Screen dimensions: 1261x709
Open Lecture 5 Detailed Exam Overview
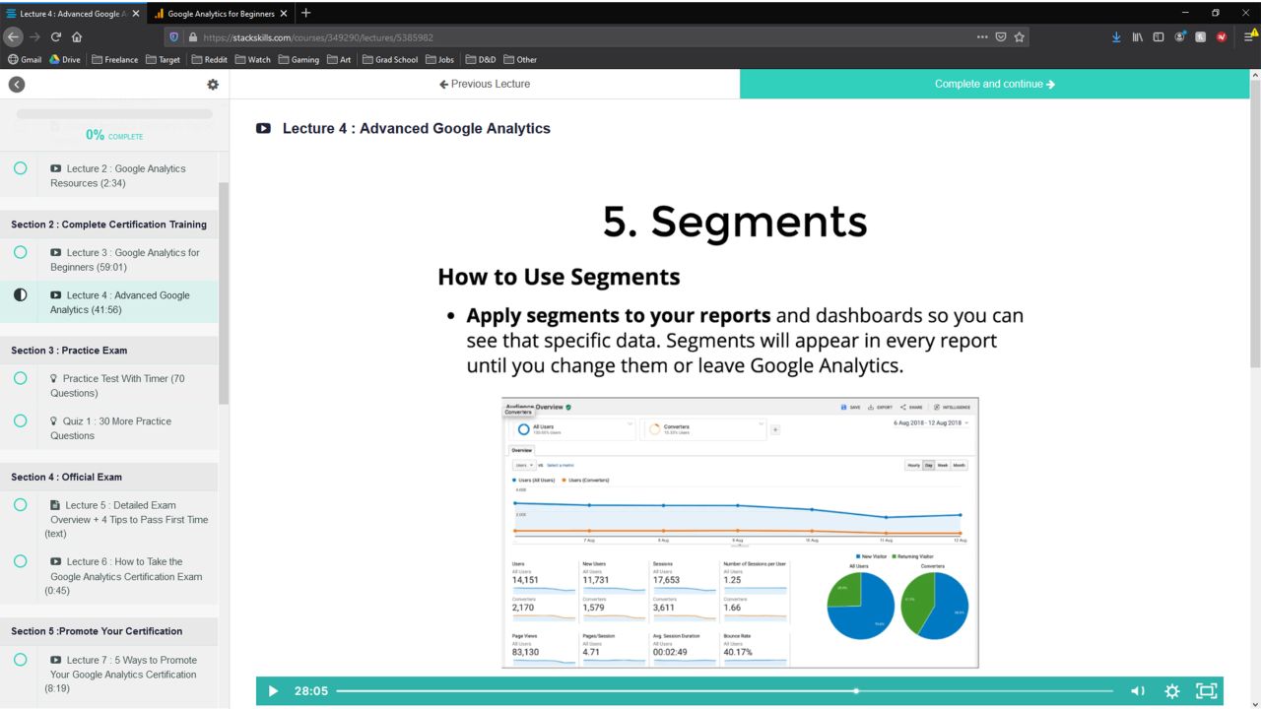point(126,519)
